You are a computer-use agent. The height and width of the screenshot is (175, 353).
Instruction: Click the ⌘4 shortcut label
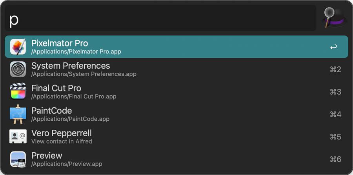click(335, 114)
